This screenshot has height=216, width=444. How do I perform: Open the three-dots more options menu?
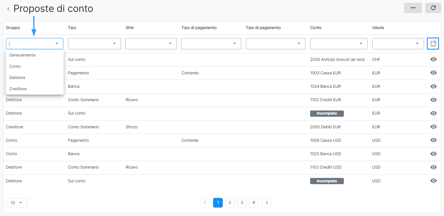coord(413,8)
